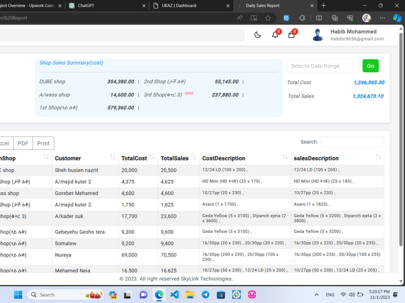
Task: Add page to favorites star icon
Action: click(x=268, y=18)
